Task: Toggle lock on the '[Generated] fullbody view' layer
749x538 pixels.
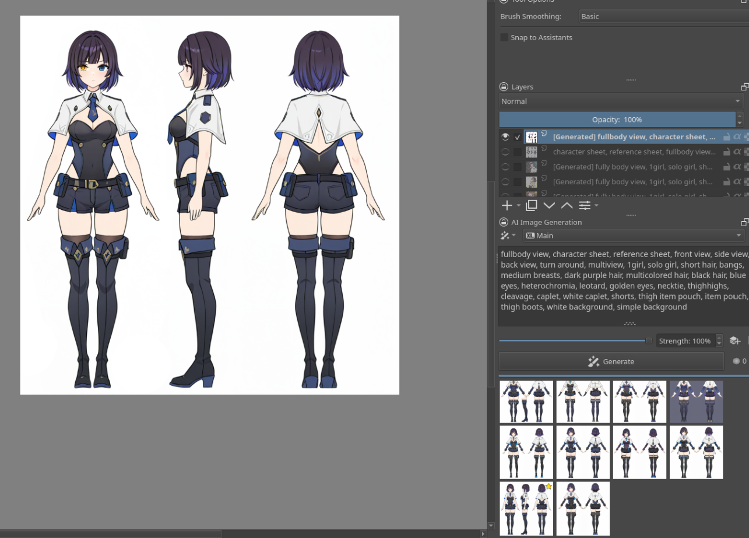Action: (x=727, y=137)
